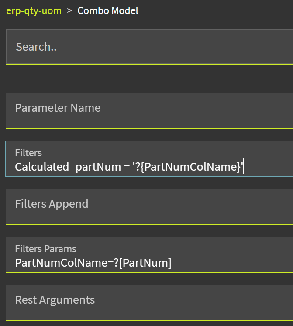Viewport: 293px width, 326px height.
Task: Click the Search.. placeholder text
Action: (36, 47)
